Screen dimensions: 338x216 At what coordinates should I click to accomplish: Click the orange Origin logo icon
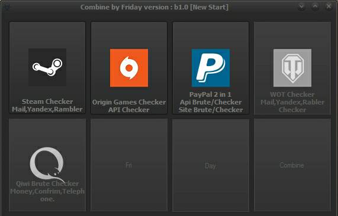(129, 68)
